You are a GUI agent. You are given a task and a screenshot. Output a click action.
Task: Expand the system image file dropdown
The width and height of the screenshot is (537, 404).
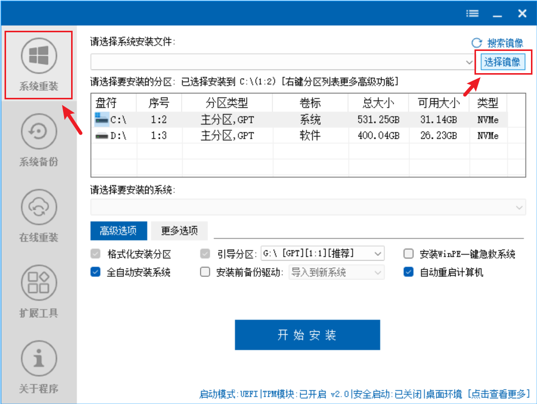click(468, 62)
